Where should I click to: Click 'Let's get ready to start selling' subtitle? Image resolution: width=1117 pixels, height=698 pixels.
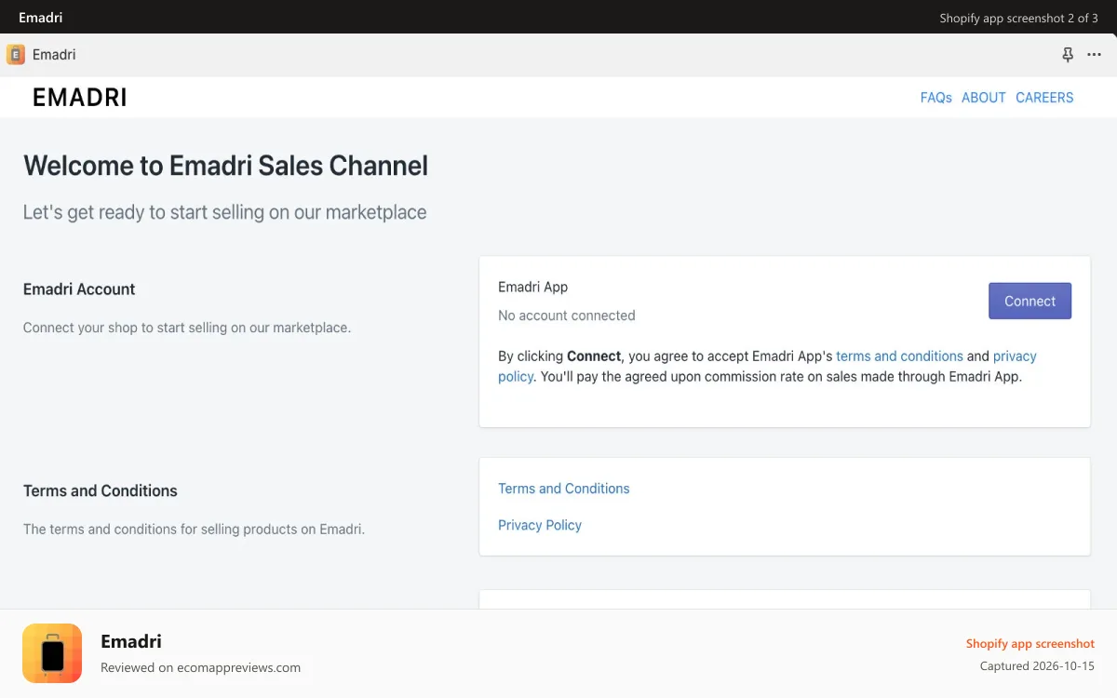[x=225, y=212]
